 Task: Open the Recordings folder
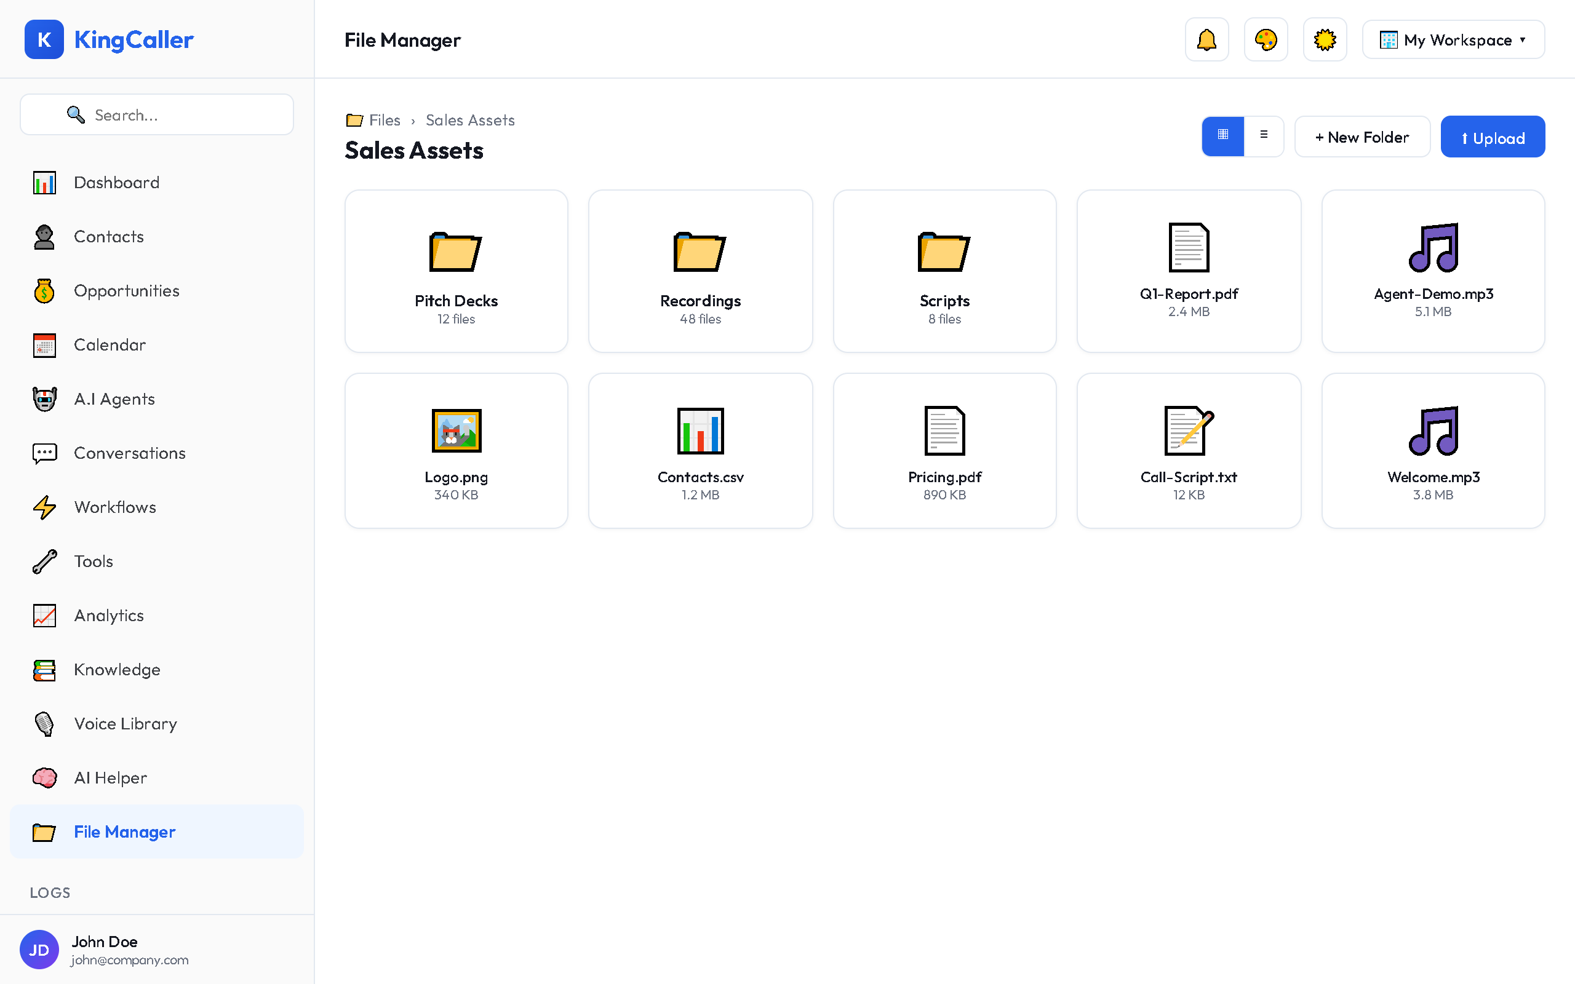pos(700,271)
